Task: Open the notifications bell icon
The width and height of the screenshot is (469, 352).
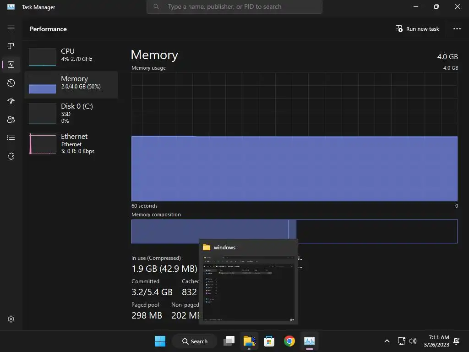Action: [x=457, y=341]
